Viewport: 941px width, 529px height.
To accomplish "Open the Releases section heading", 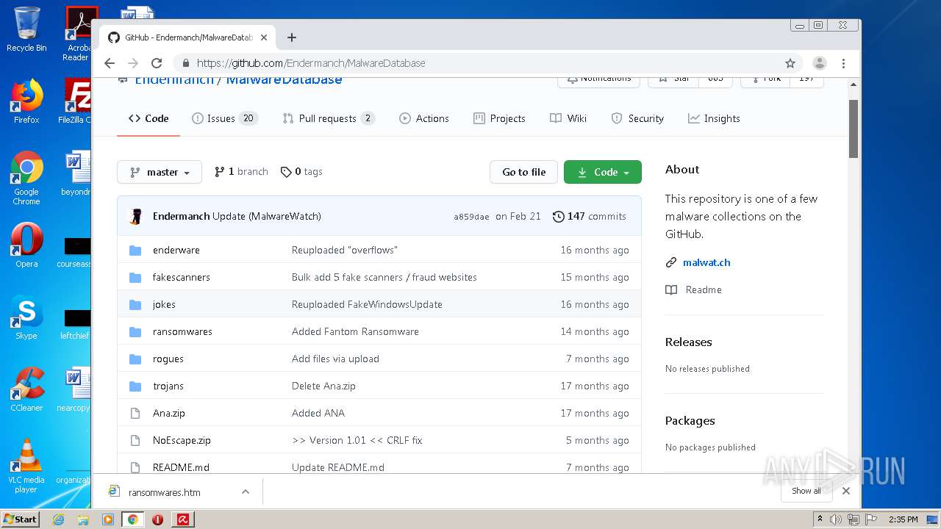I will tap(688, 342).
